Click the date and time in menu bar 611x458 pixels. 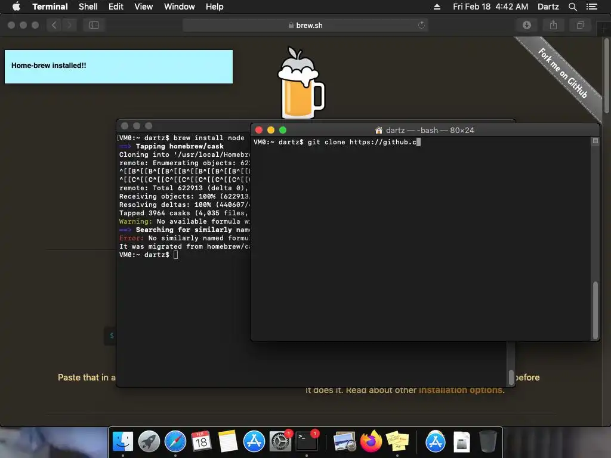[490, 7]
